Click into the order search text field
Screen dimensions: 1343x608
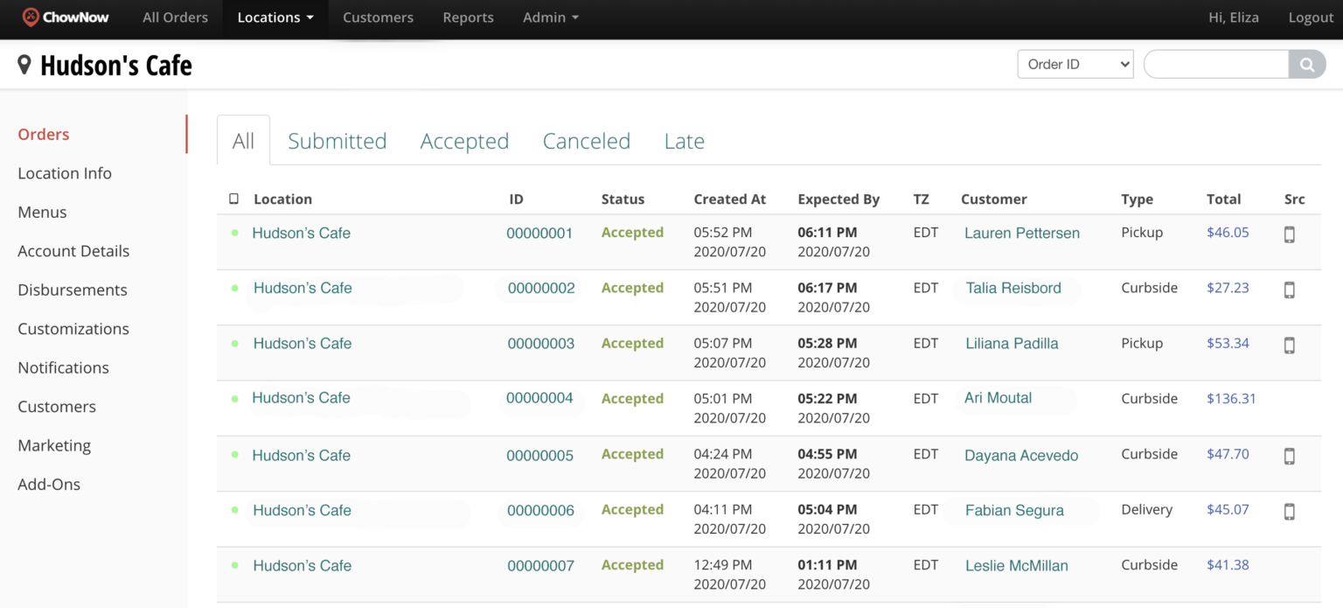(1215, 65)
